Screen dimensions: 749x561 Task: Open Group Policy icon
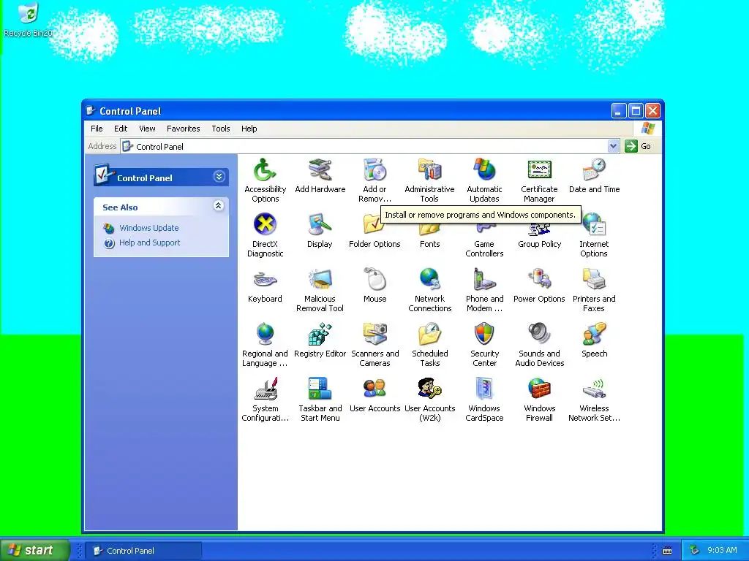coord(539,230)
